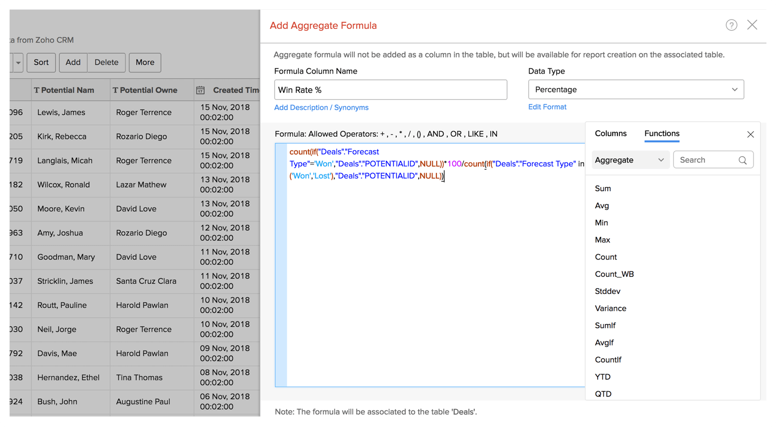Close the Columns/Functions panel

750,135
